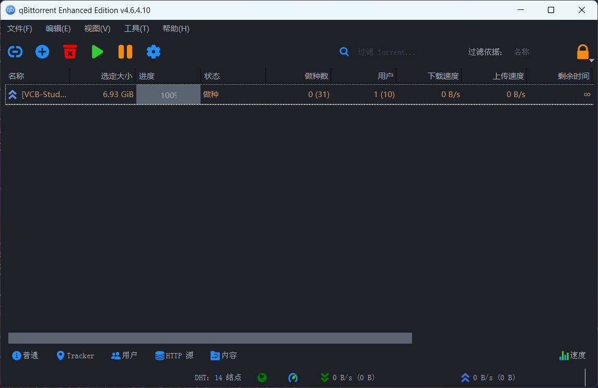Click the 做种 status cell
Viewport: 598px width, 388px height.
(210, 94)
